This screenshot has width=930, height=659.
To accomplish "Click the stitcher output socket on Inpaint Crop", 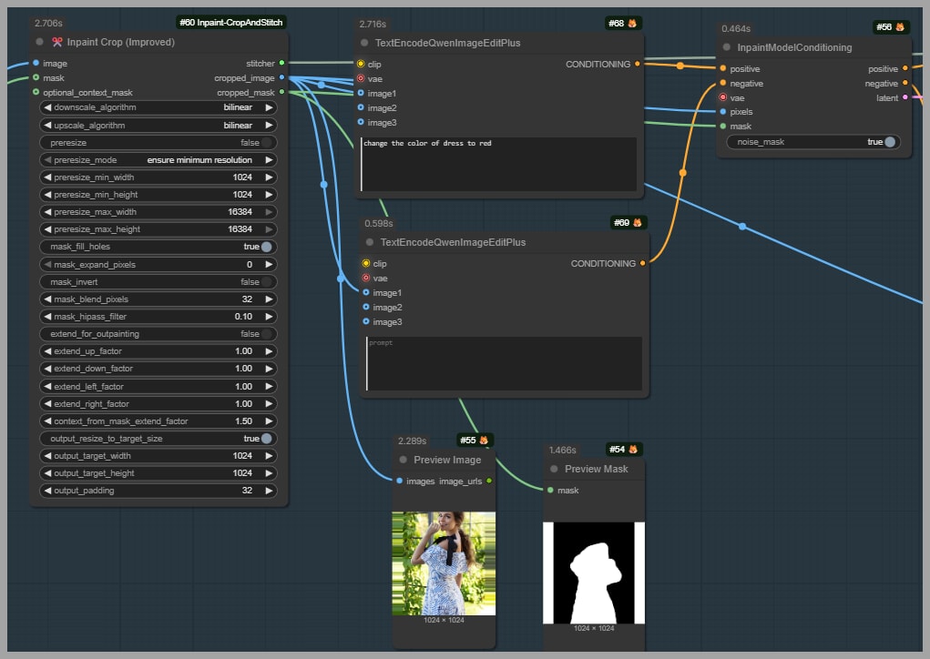I will 281,64.
